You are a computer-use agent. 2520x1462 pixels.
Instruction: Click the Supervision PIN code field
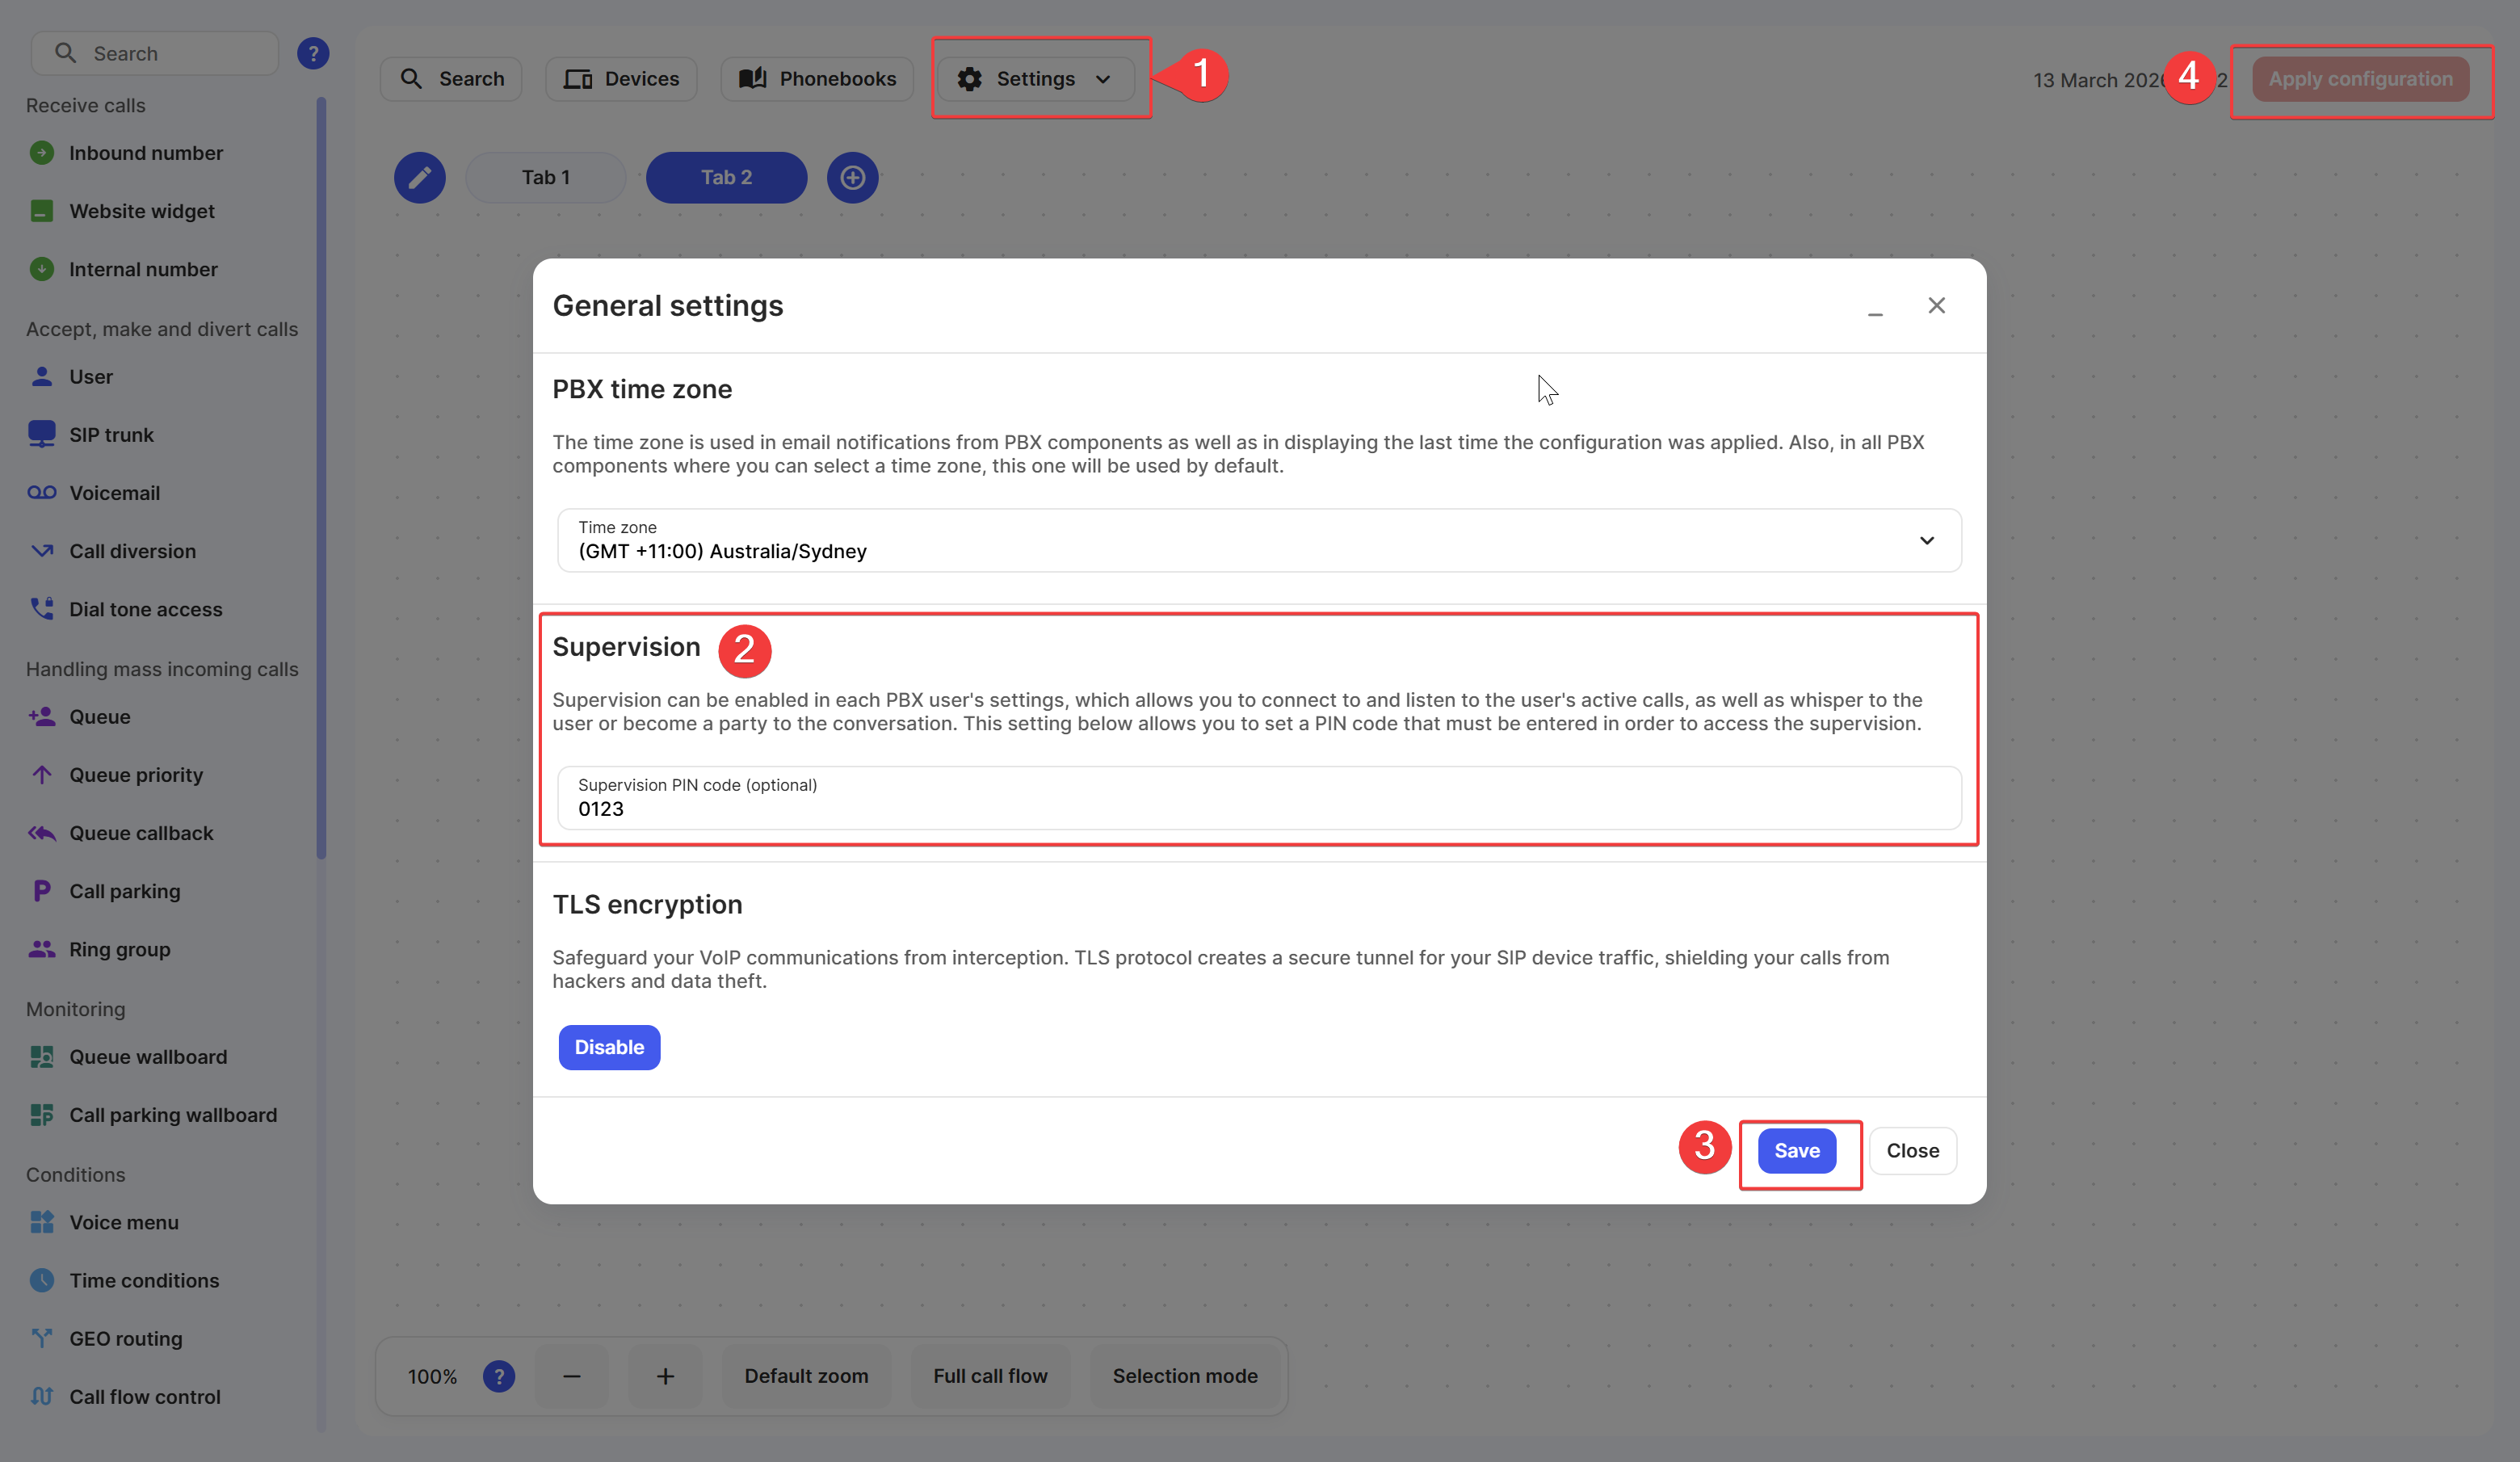tap(1258, 799)
